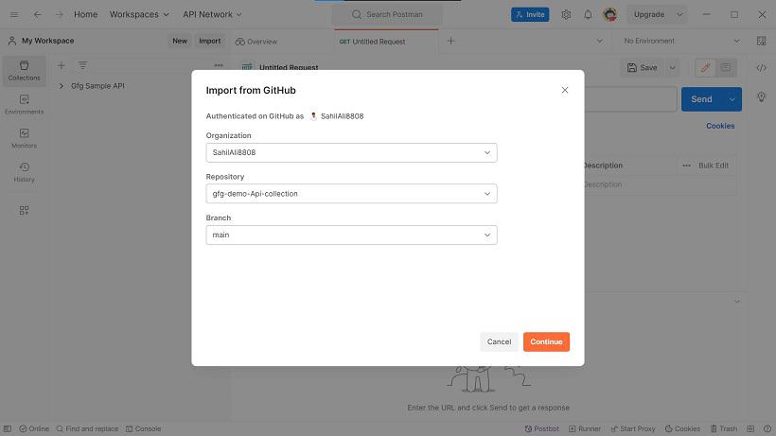Open the environment quick look icon

point(761,41)
